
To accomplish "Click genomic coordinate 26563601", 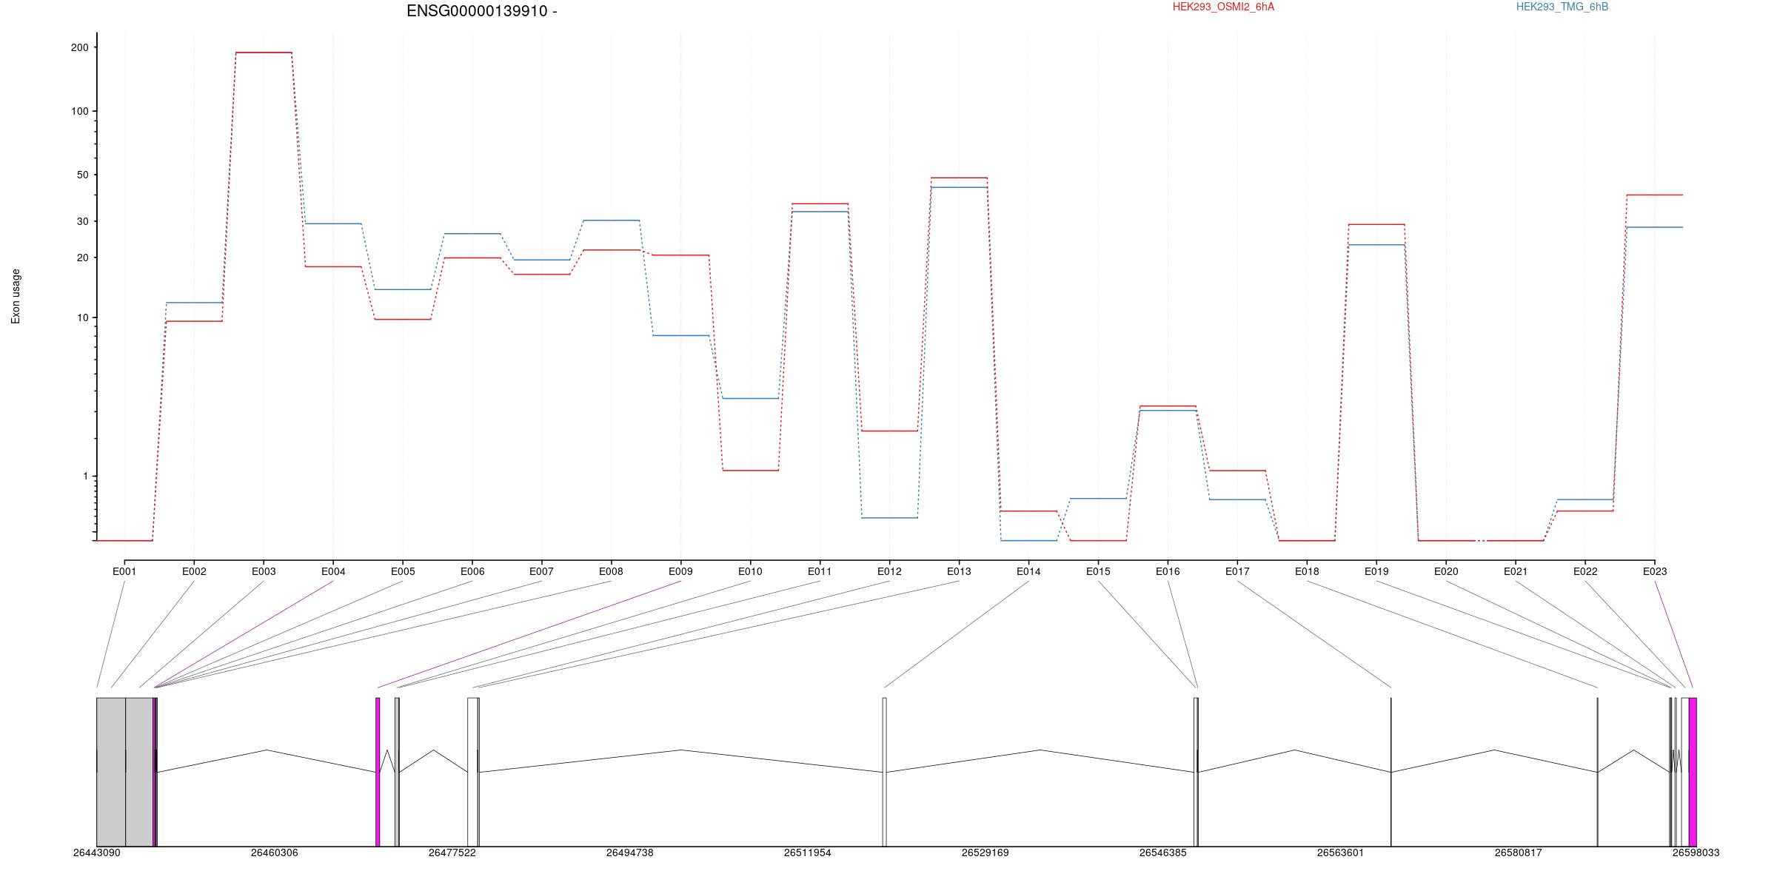I will tap(1340, 852).
